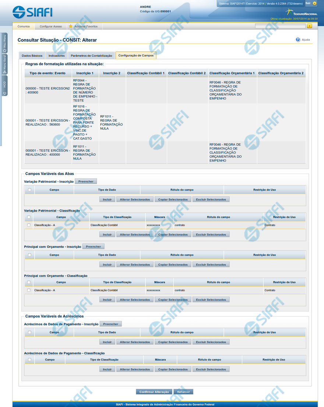Open the Ajuda help icon
Image resolution: width=324 pixels, height=407 pixels.
point(298,39)
